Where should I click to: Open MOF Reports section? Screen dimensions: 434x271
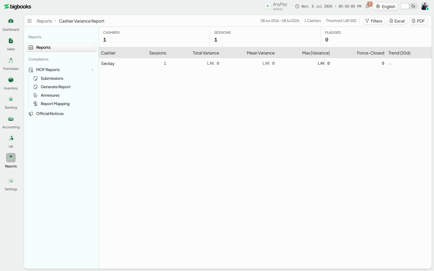[x=61, y=70]
